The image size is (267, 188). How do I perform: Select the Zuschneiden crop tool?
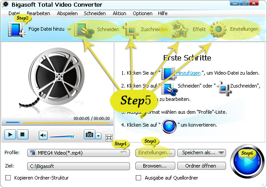(131, 31)
